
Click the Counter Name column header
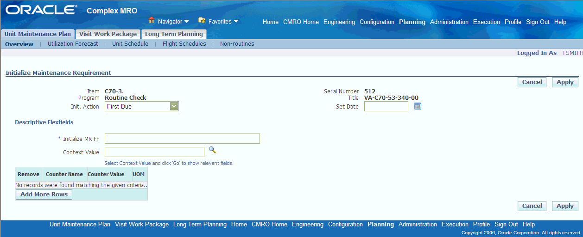tap(64, 174)
